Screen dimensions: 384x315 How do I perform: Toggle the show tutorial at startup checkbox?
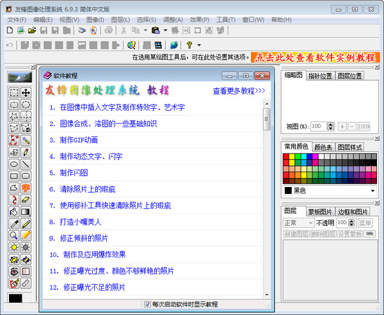point(148,304)
